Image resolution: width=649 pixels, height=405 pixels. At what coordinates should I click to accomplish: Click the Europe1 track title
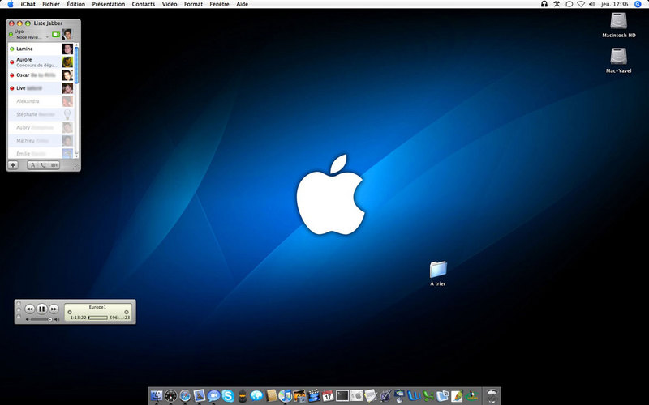coord(97,307)
